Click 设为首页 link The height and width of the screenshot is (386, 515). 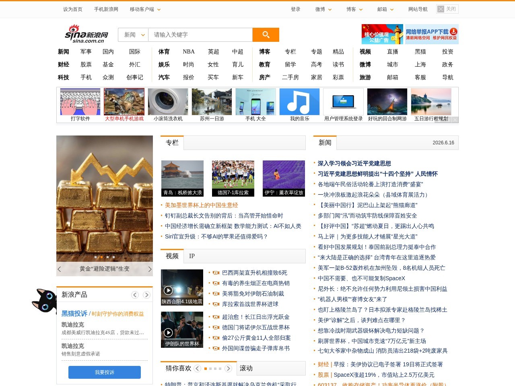(73, 9)
